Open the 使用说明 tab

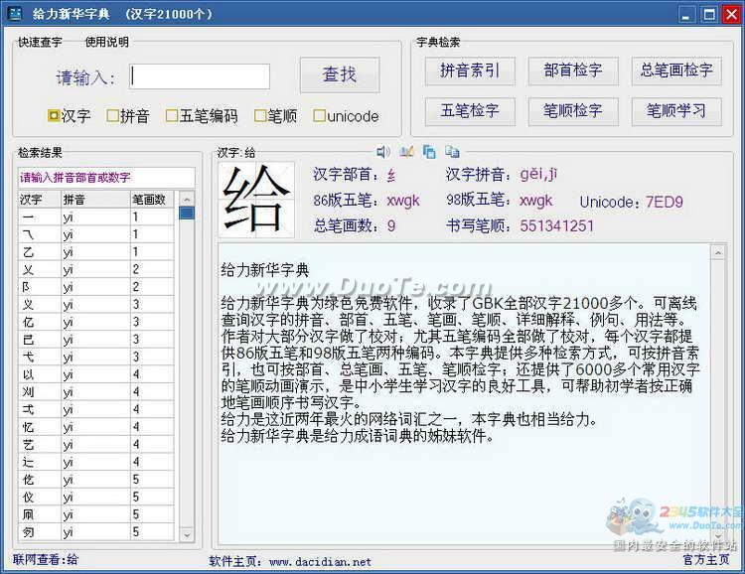pos(107,42)
